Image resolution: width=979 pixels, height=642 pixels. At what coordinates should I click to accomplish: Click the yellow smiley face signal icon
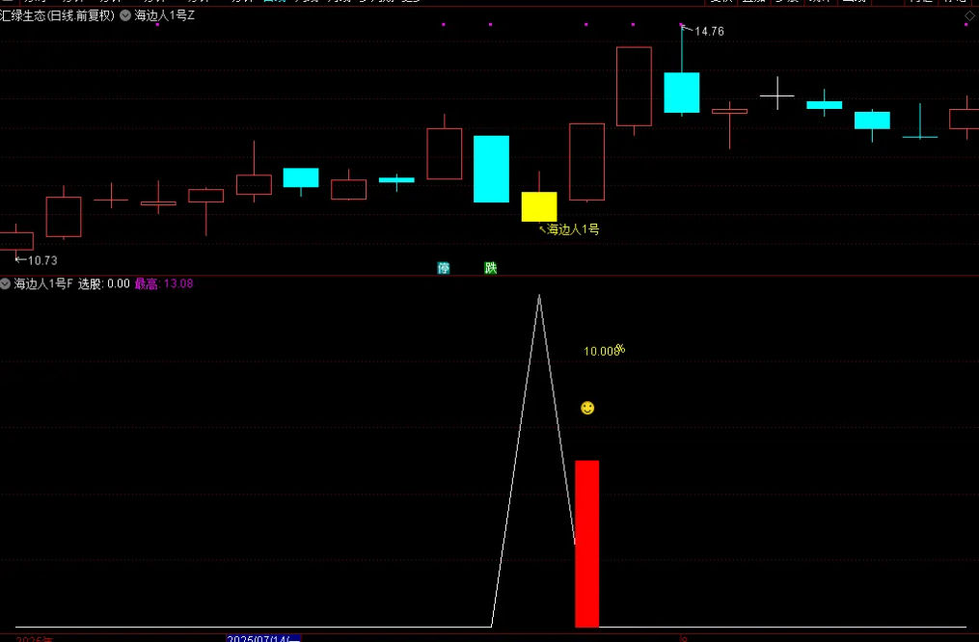(587, 409)
